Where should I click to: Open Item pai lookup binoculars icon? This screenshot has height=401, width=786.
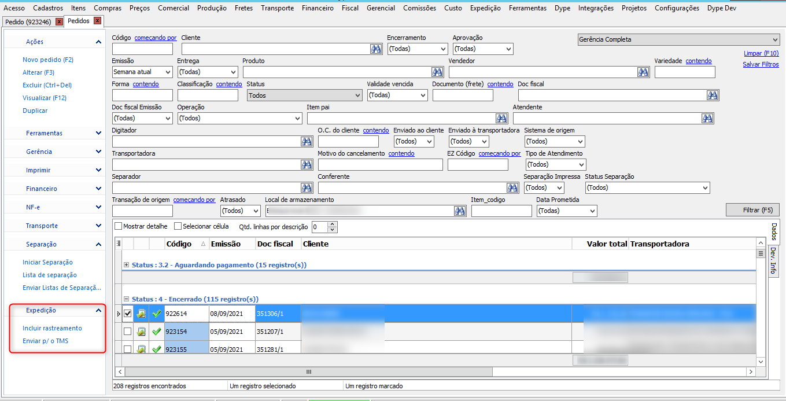click(501, 119)
